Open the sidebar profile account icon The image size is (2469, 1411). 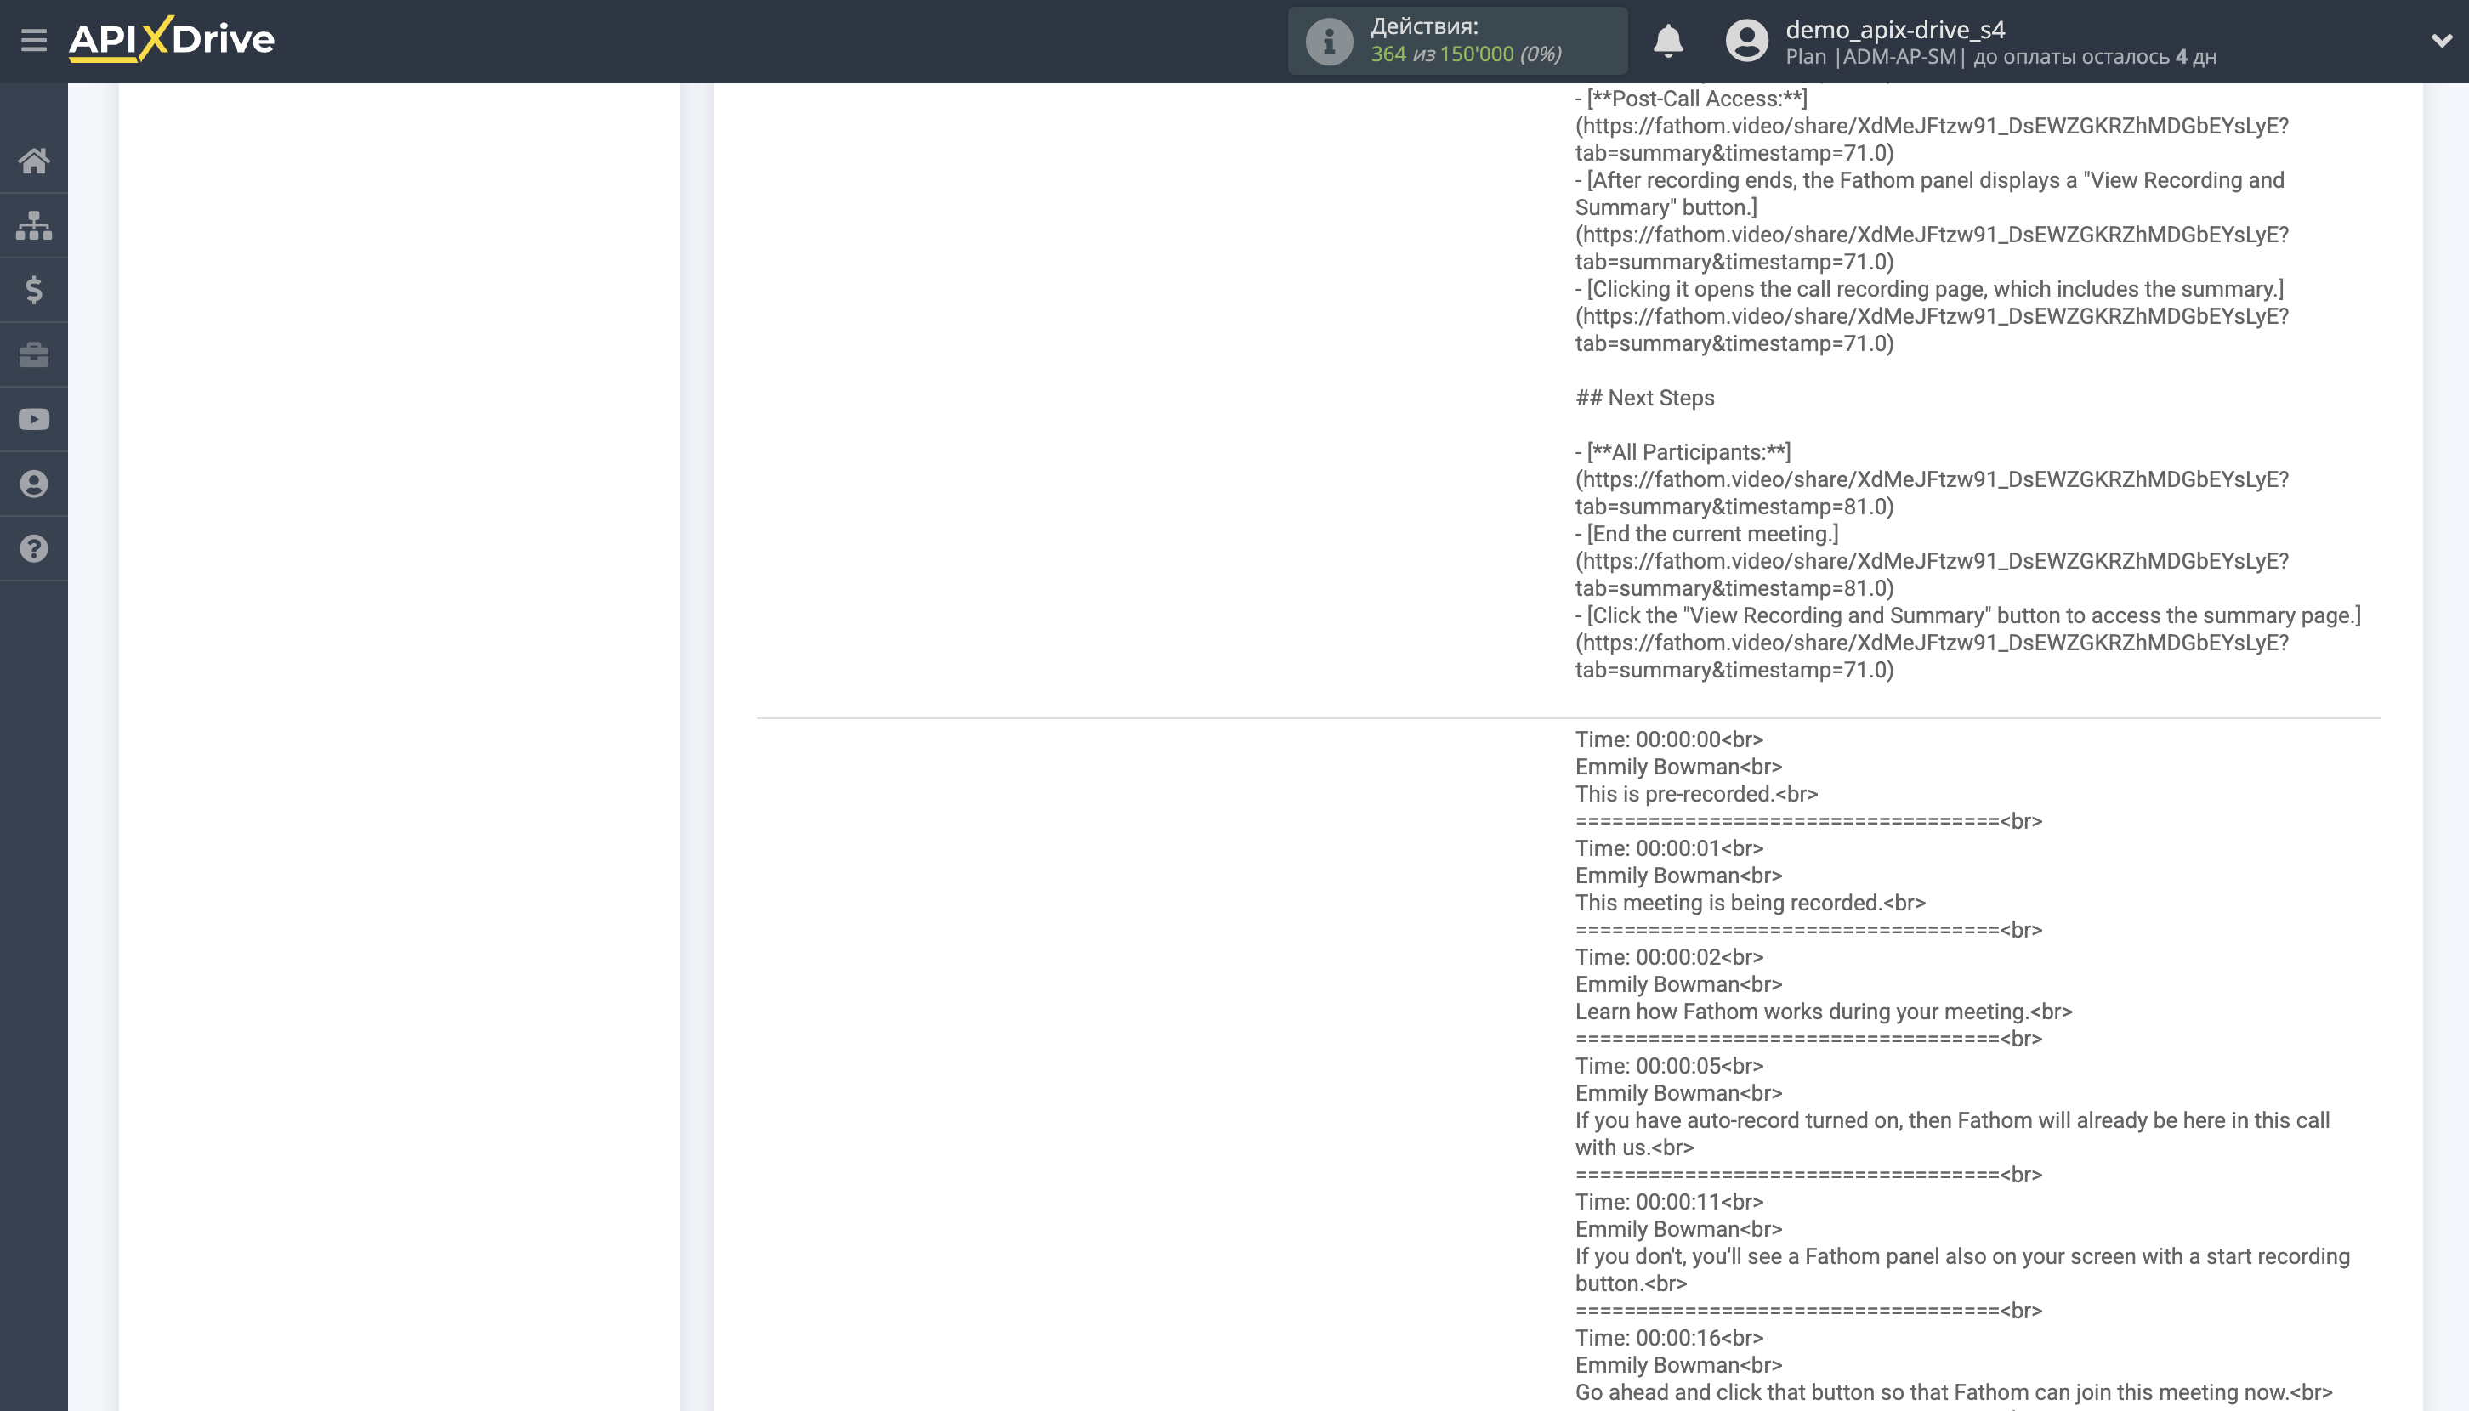click(34, 484)
